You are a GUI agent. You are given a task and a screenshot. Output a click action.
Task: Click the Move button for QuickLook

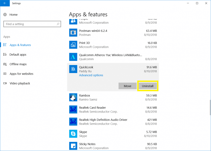pos(128,86)
